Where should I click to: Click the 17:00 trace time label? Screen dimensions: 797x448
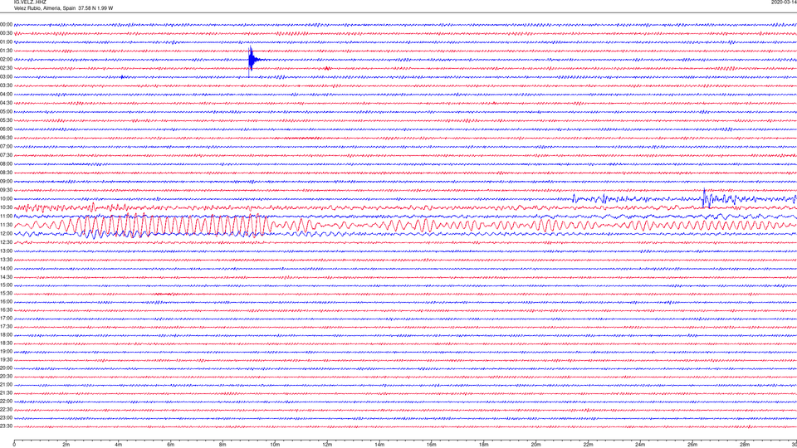[6, 319]
